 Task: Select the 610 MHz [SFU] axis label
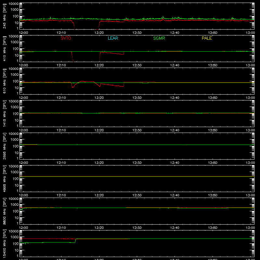coord(4,81)
